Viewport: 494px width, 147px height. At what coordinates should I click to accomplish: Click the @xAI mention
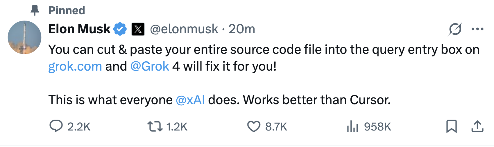(x=190, y=100)
